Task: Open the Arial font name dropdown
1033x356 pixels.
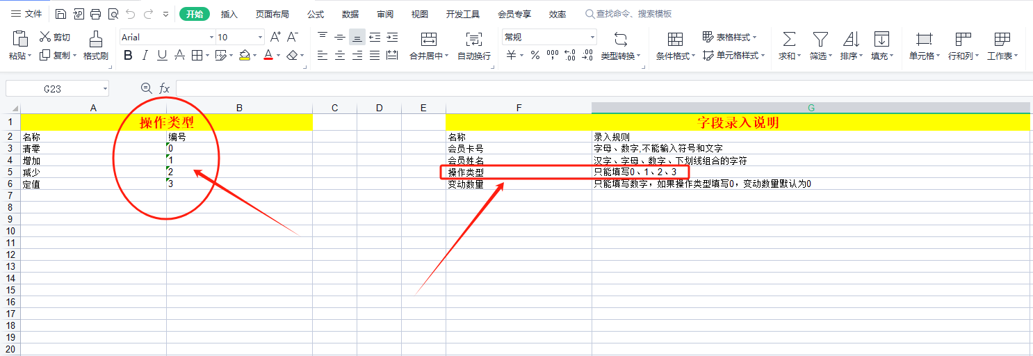Action: point(211,38)
